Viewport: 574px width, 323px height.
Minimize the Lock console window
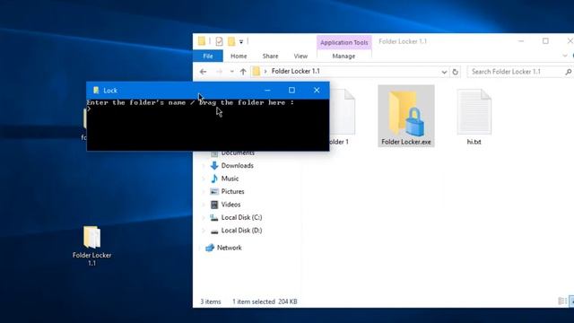tap(267, 90)
